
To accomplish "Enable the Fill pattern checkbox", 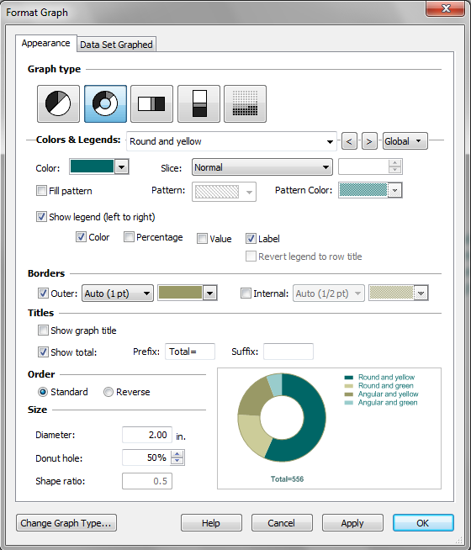I will point(41,191).
